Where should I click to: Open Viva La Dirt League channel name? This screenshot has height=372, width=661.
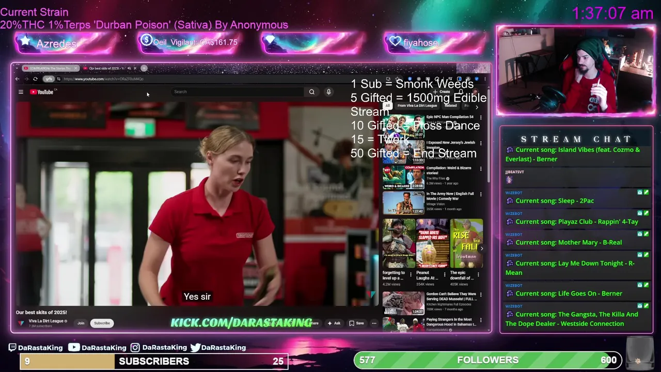pyautogui.click(x=46, y=321)
